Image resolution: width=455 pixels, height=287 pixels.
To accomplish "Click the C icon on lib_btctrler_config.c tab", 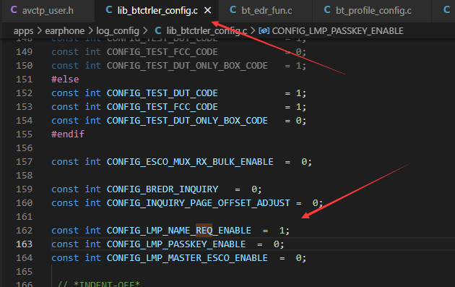I will coord(109,10).
